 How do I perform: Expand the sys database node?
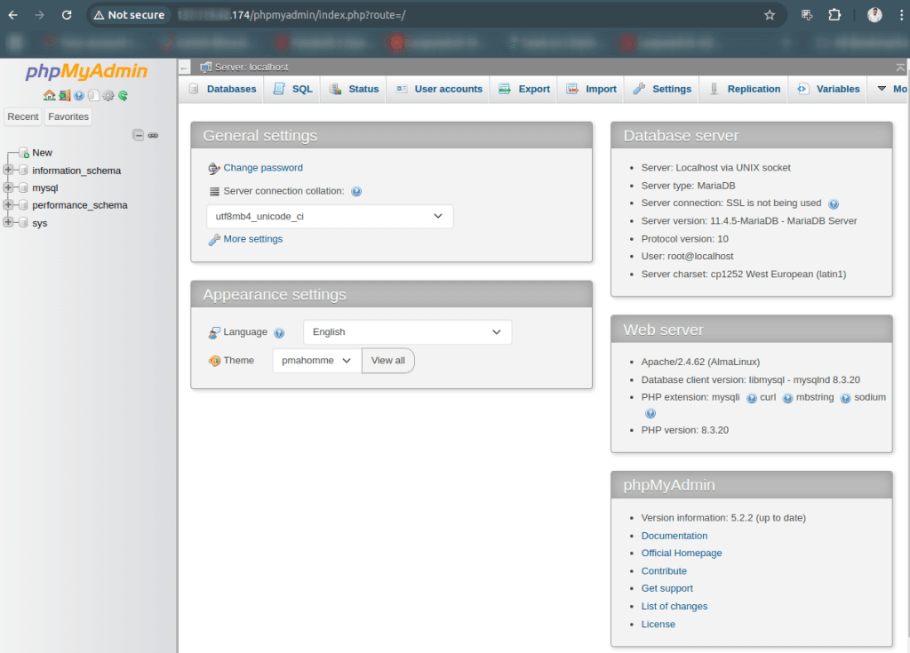tap(8, 222)
